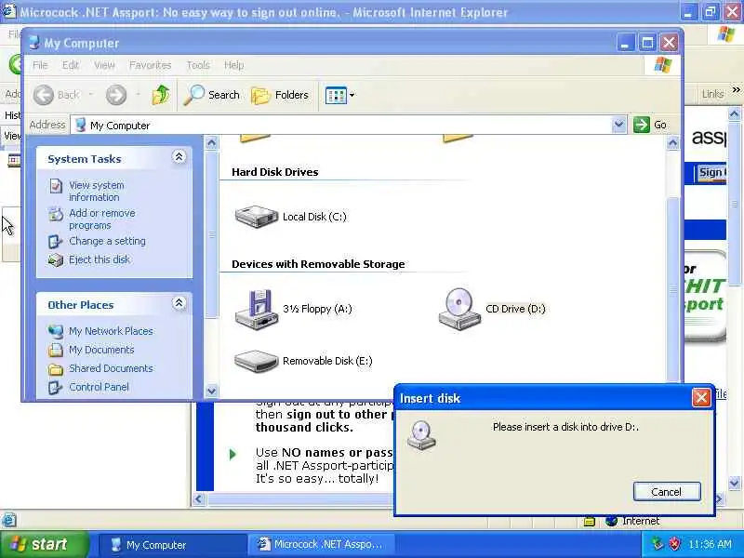Click the Change a setting icon
This screenshot has height=558, width=744.
click(x=55, y=242)
